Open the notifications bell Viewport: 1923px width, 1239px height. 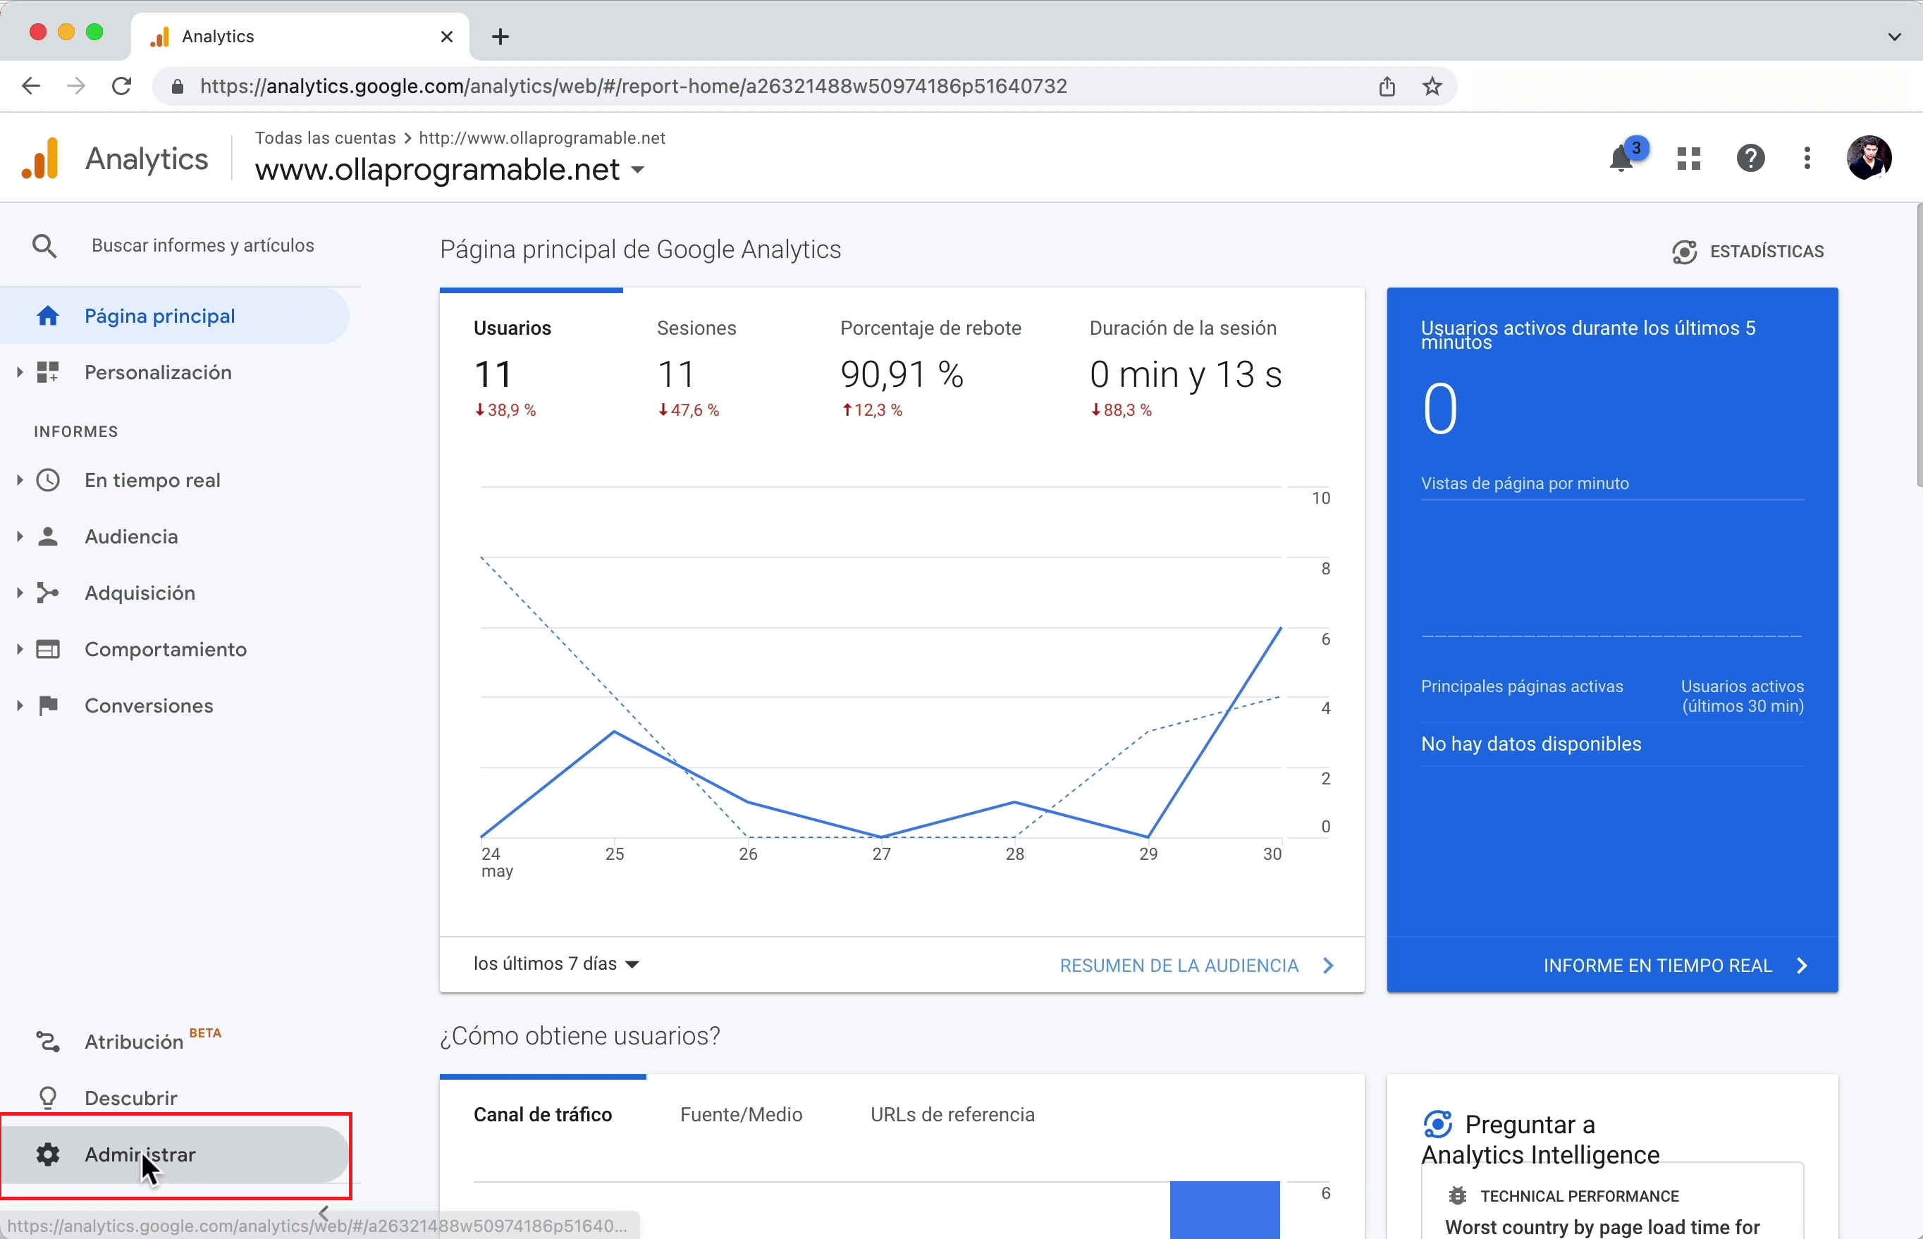tap(1623, 159)
